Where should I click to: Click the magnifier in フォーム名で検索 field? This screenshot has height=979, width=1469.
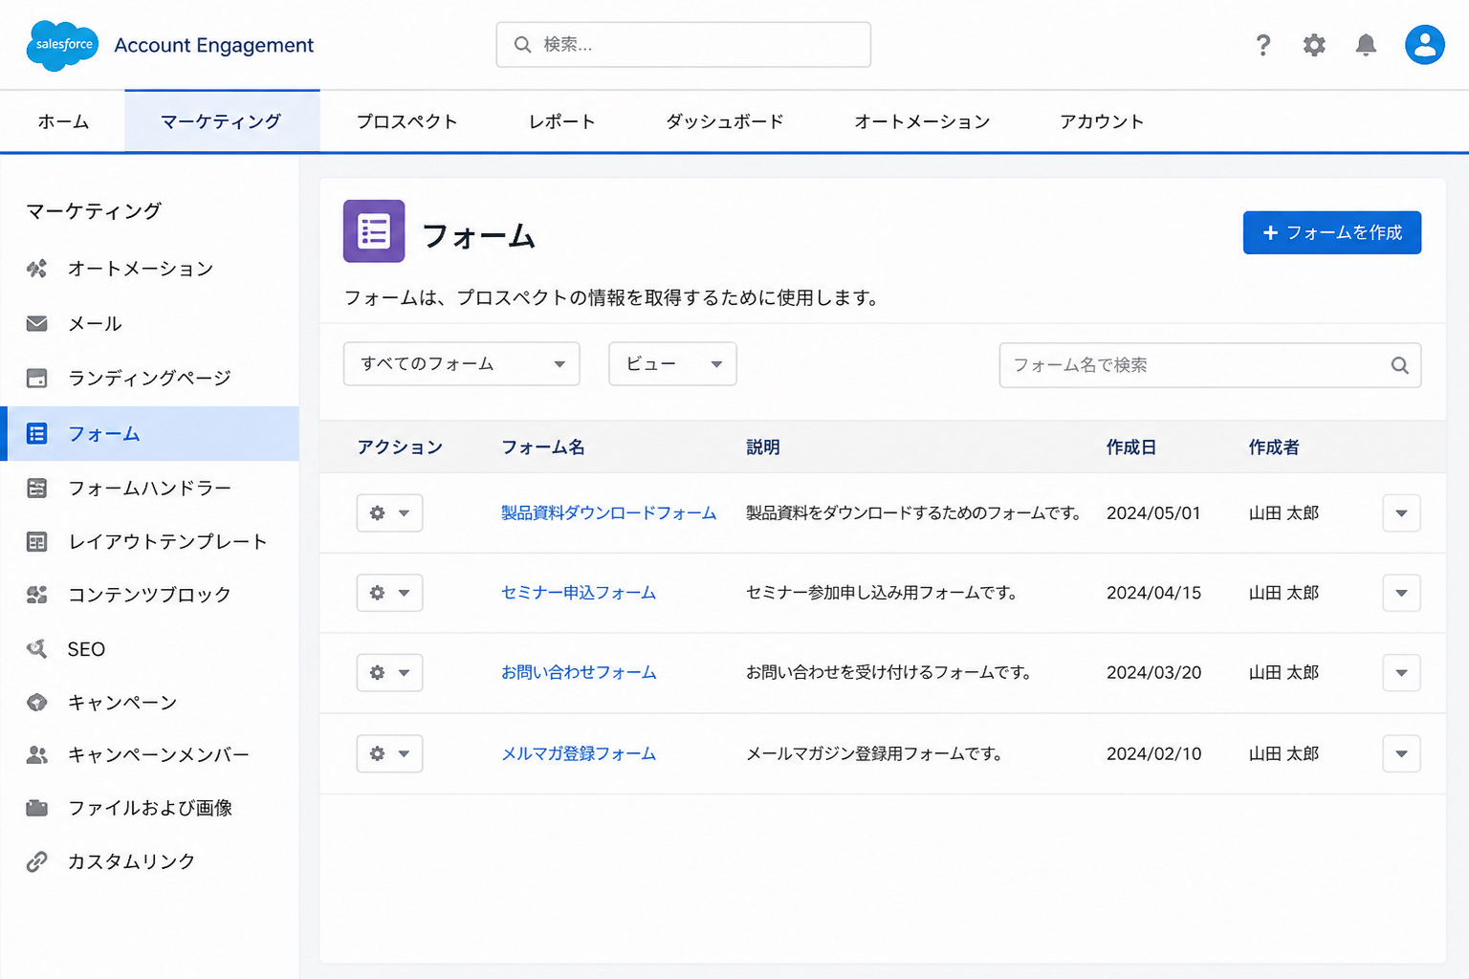(1399, 365)
